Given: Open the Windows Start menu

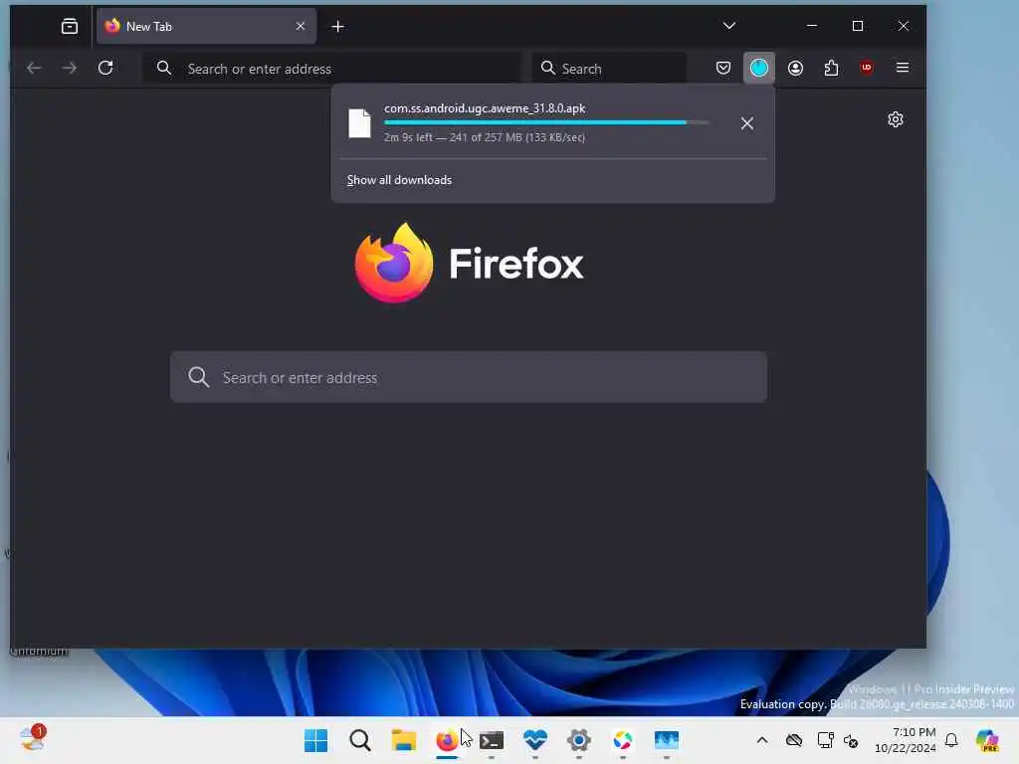Looking at the screenshot, I should pyautogui.click(x=315, y=740).
